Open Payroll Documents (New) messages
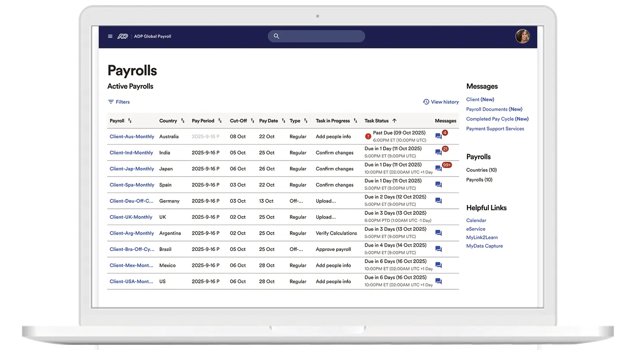The image size is (636, 350). (x=494, y=109)
